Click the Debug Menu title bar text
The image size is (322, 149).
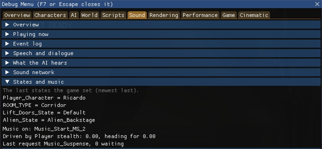[x=57, y=4]
